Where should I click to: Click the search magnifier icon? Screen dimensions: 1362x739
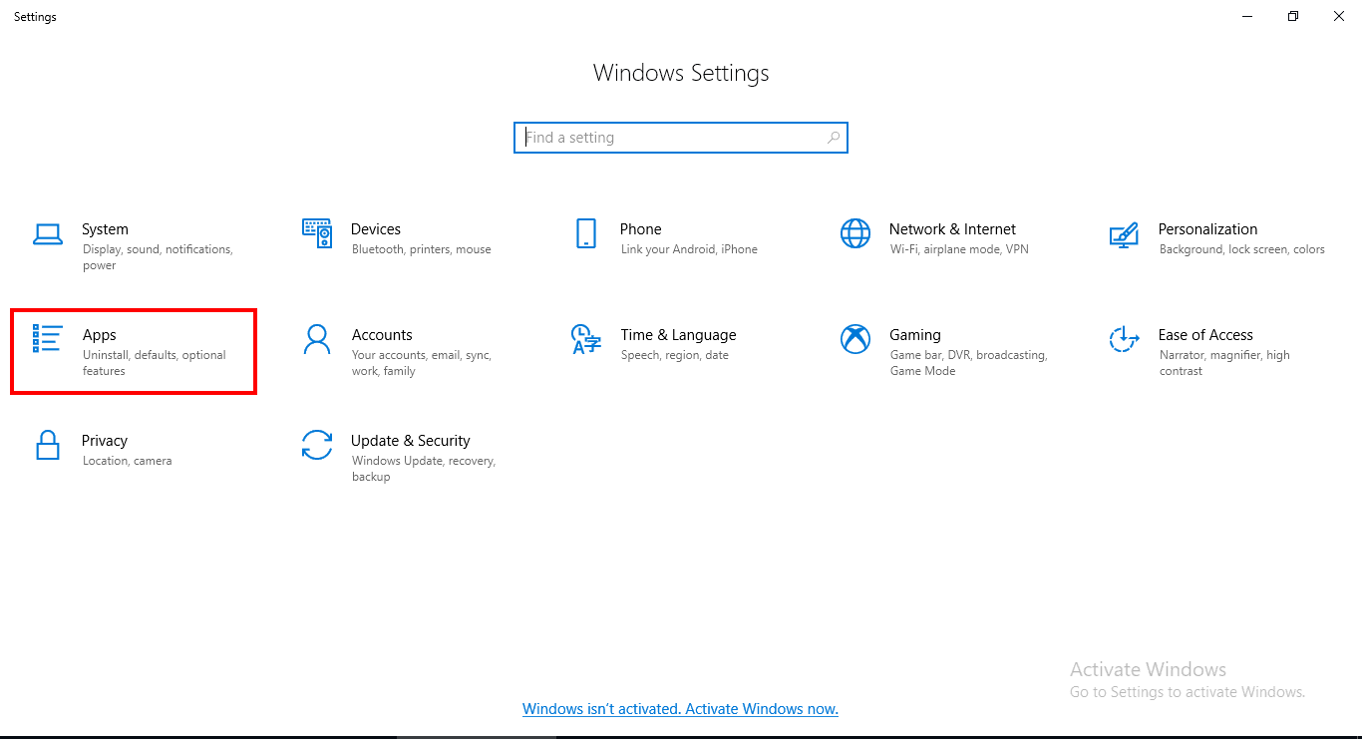(x=834, y=138)
